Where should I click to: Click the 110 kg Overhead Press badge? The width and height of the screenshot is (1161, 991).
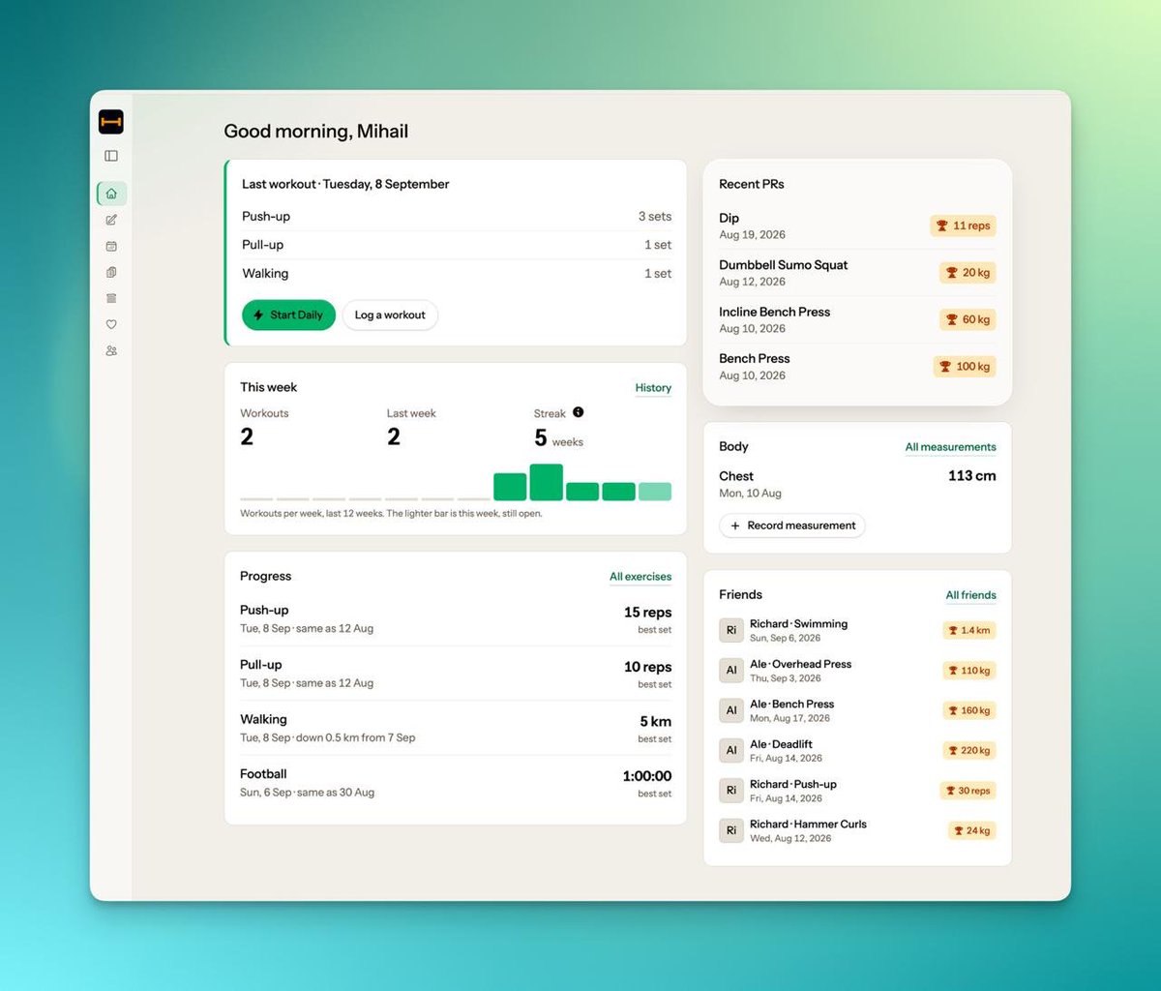pos(969,671)
